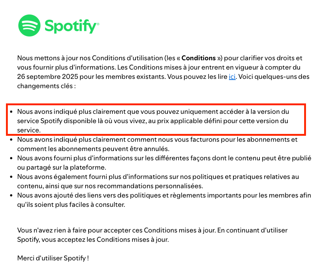Open the "ici" link to read Conditions
This screenshot has height=263, width=322.
(232, 77)
